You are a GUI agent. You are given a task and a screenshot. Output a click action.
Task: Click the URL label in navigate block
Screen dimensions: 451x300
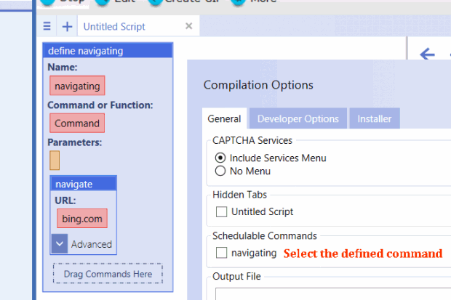pos(65,200)
